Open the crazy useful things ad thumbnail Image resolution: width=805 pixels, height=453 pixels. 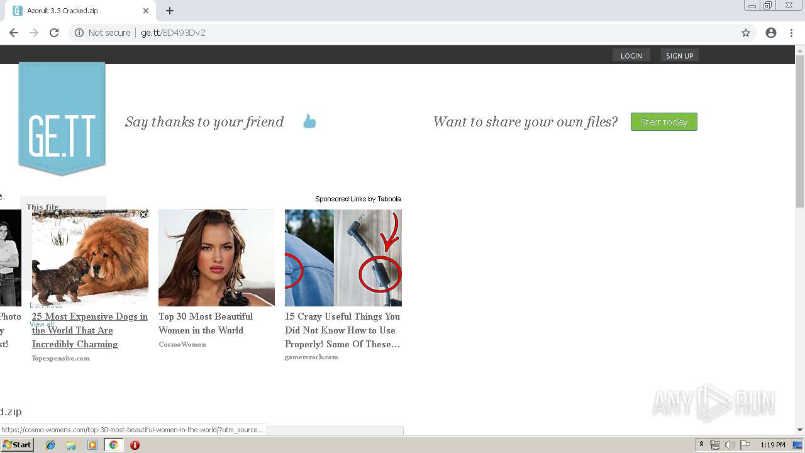[343, 258]
